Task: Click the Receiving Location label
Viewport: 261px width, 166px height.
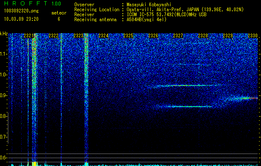Action: tap(97, 10)
